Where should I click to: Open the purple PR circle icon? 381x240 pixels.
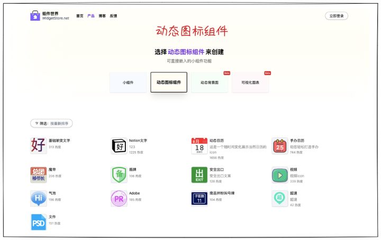[119, 198]
